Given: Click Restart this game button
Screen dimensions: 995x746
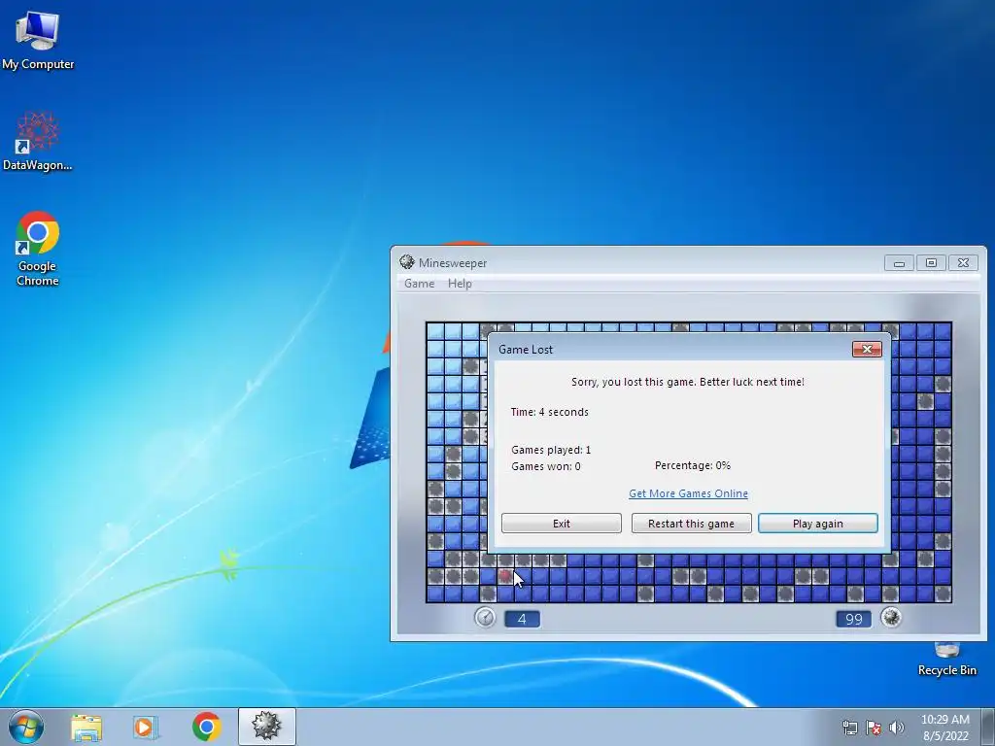Looking at the screenshot, I should tap(691, 524).
